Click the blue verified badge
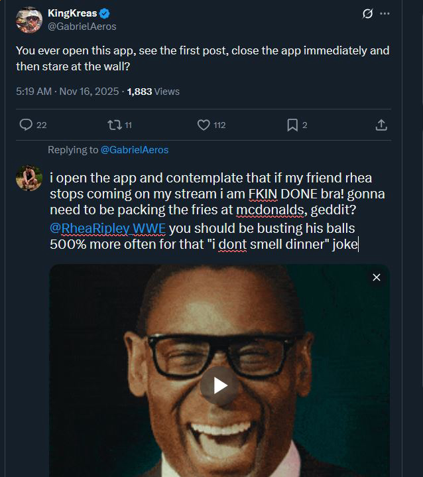Screen dimensions: 423x477 coord(104,14)
